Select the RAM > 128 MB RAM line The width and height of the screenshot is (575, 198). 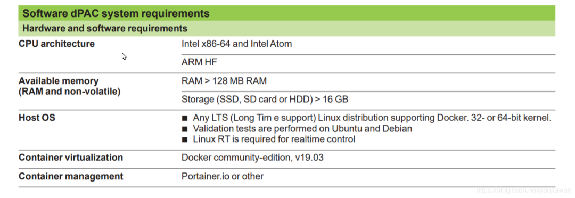224,81
